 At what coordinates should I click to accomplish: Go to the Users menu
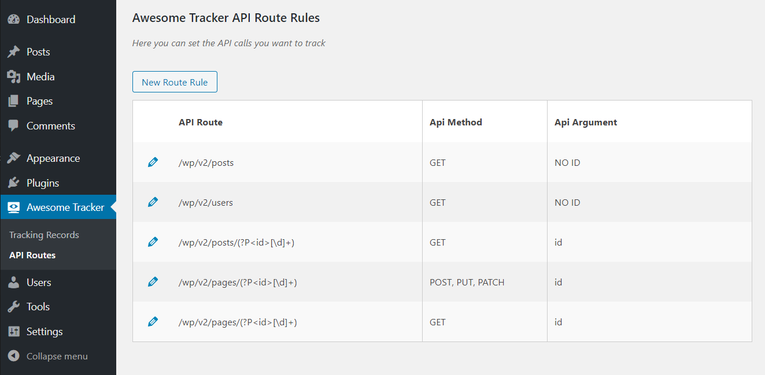(39, 283)
